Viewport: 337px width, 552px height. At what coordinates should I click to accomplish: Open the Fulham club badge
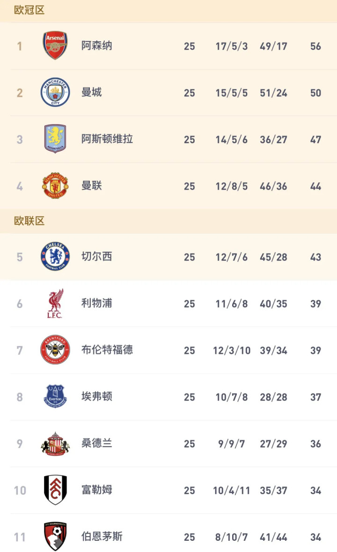tap(55, 490)
